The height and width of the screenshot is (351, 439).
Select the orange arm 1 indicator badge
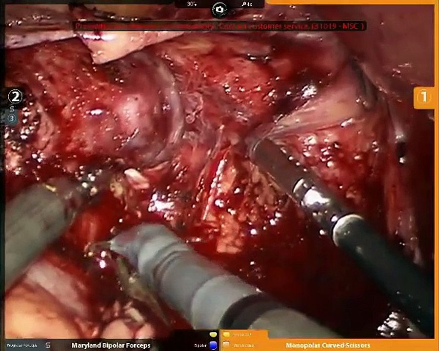pyautogui.click(x=424, y=97)
